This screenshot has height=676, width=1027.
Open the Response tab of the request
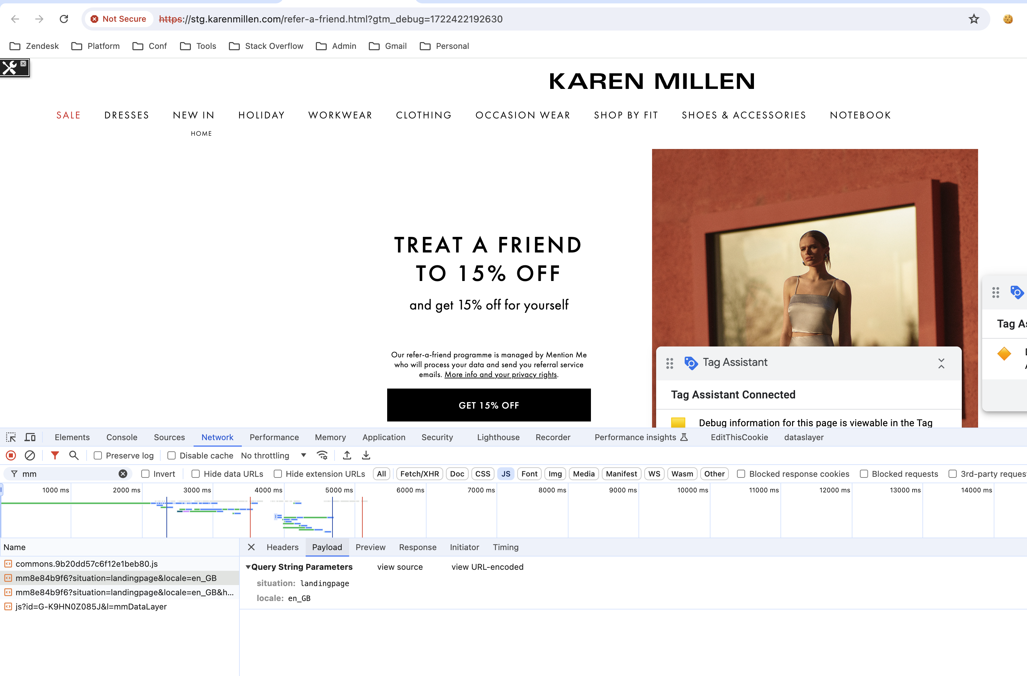coord(417,547)
